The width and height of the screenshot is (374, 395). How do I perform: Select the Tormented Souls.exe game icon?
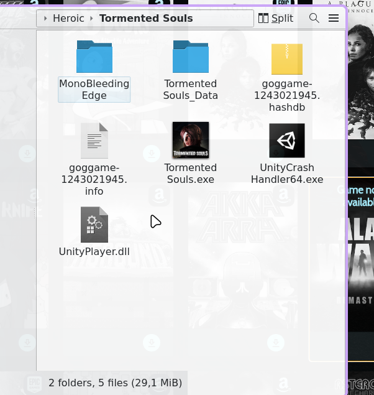pyautogui.click(x=191, y=140)
